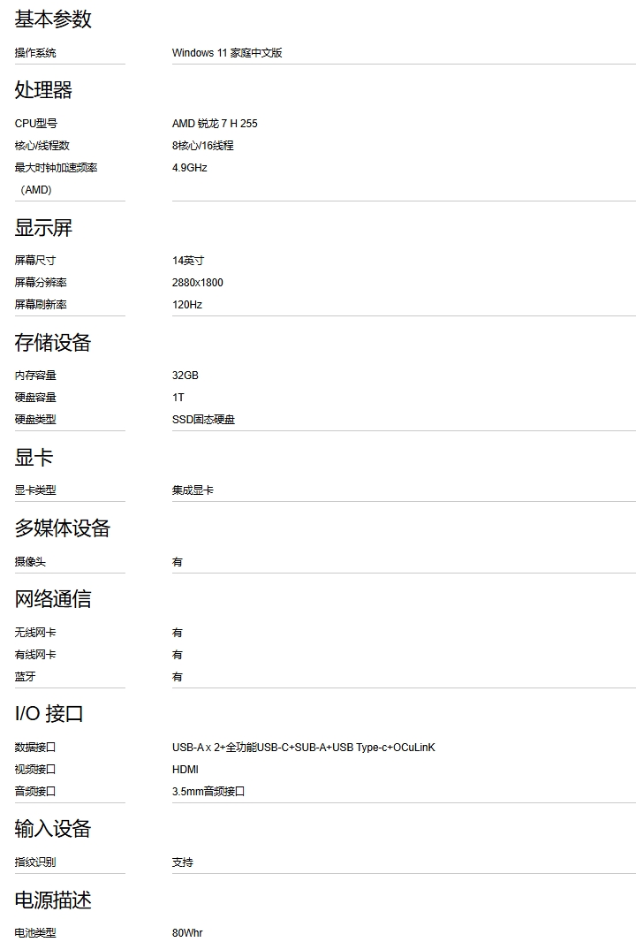Select the 集成显卡 value

[x=193, y=490]
